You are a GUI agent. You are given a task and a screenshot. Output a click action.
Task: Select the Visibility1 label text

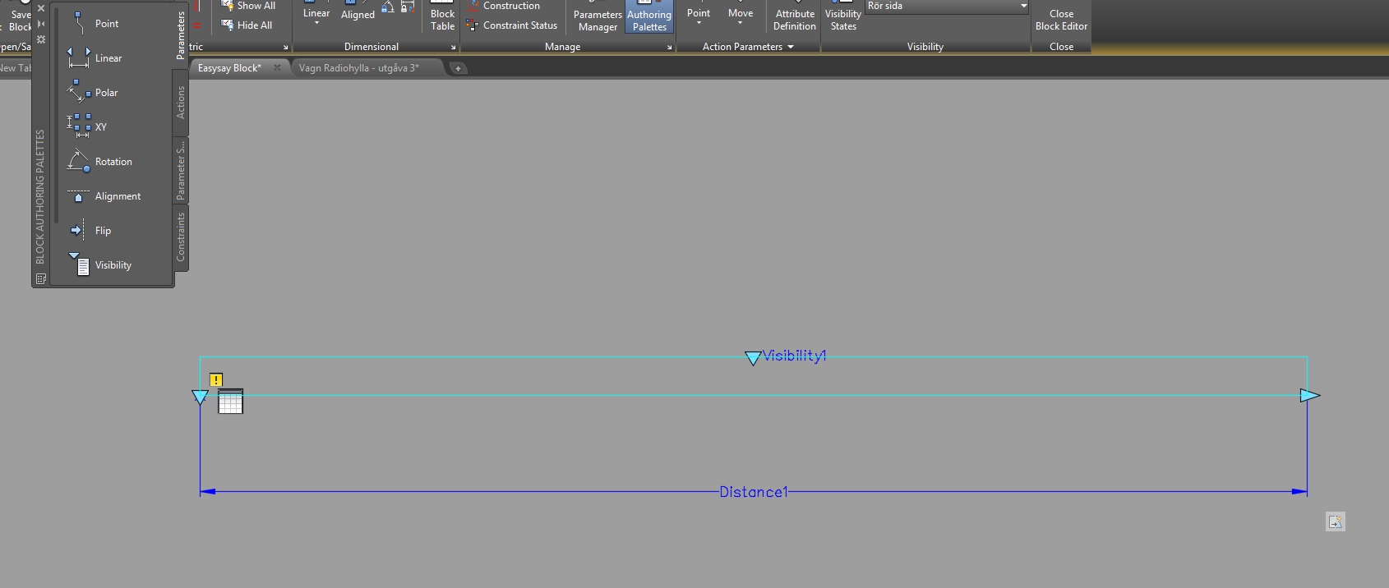point(794,356)
